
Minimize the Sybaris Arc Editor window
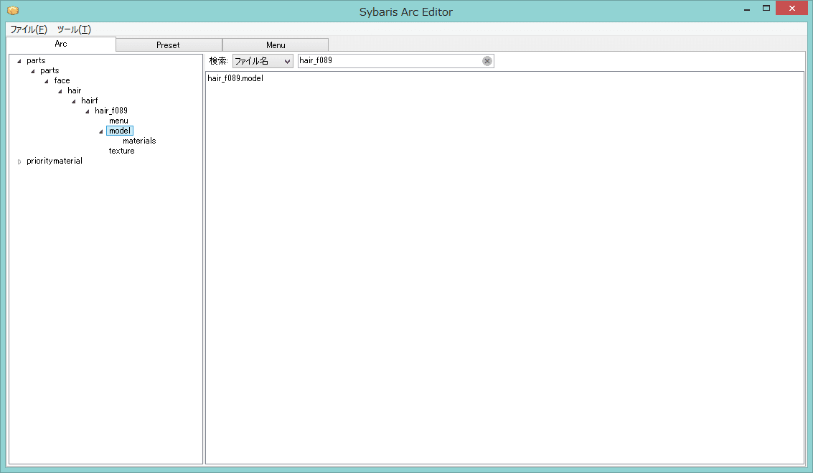pos(747,9)
